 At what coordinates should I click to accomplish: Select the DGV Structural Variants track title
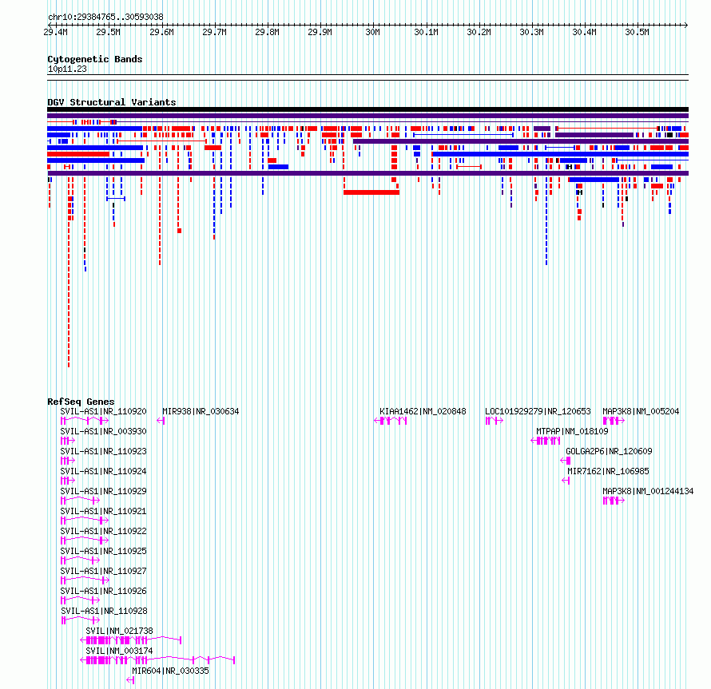tap(112, 102)
